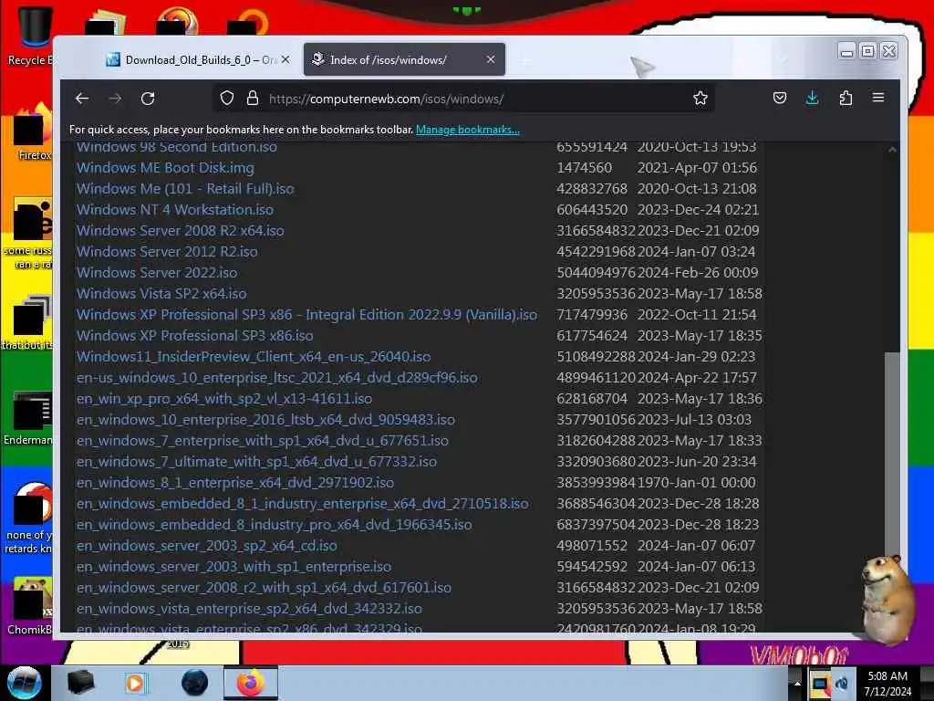Viewport: 934px width, 701px height.
Task: Open Windows11_InsiderPreview_Client 26040 iso link
Action: point(254,357)
